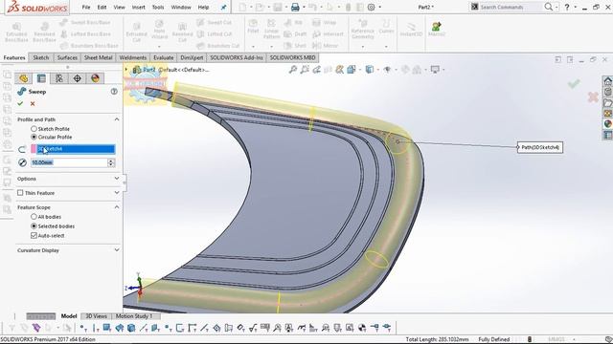Screen dimensions: 613x344
Task: Expand the Curvature Display section
Action: [117, 250]
